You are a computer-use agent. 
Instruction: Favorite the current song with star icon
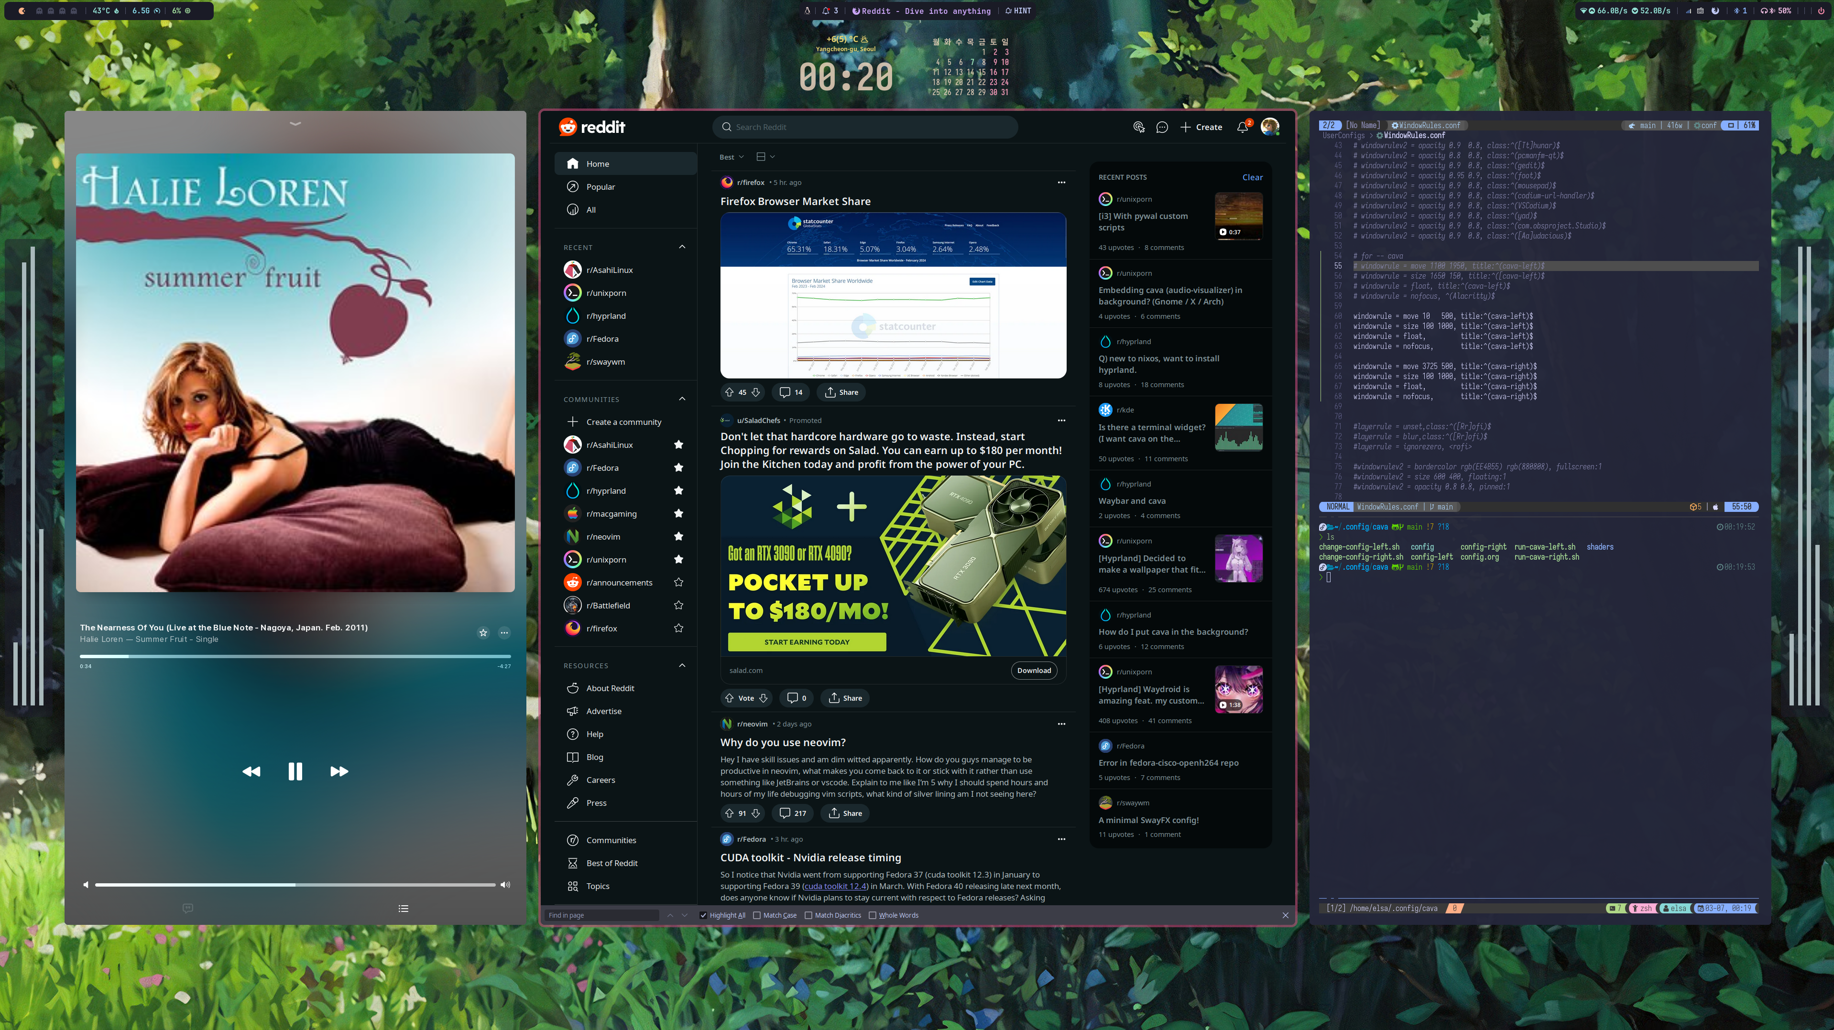click(483, 633)
